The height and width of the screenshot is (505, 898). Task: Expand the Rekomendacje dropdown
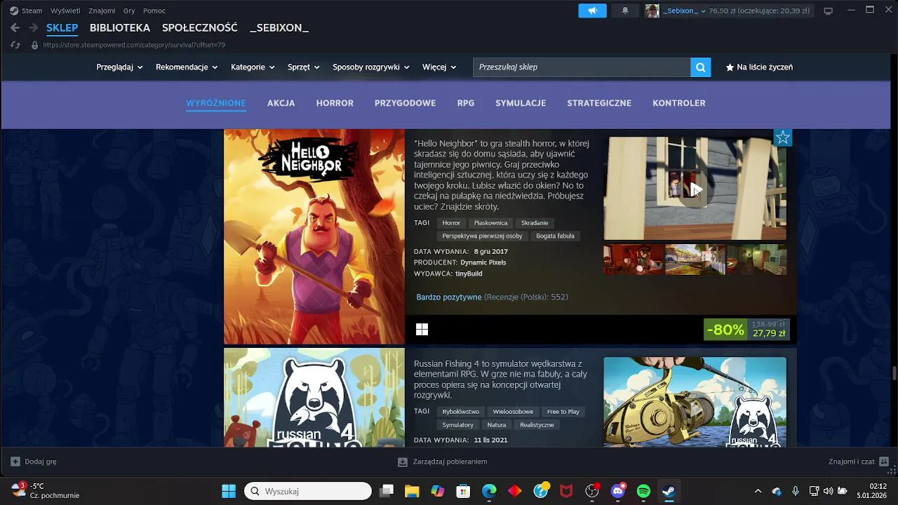pos(187,67)
